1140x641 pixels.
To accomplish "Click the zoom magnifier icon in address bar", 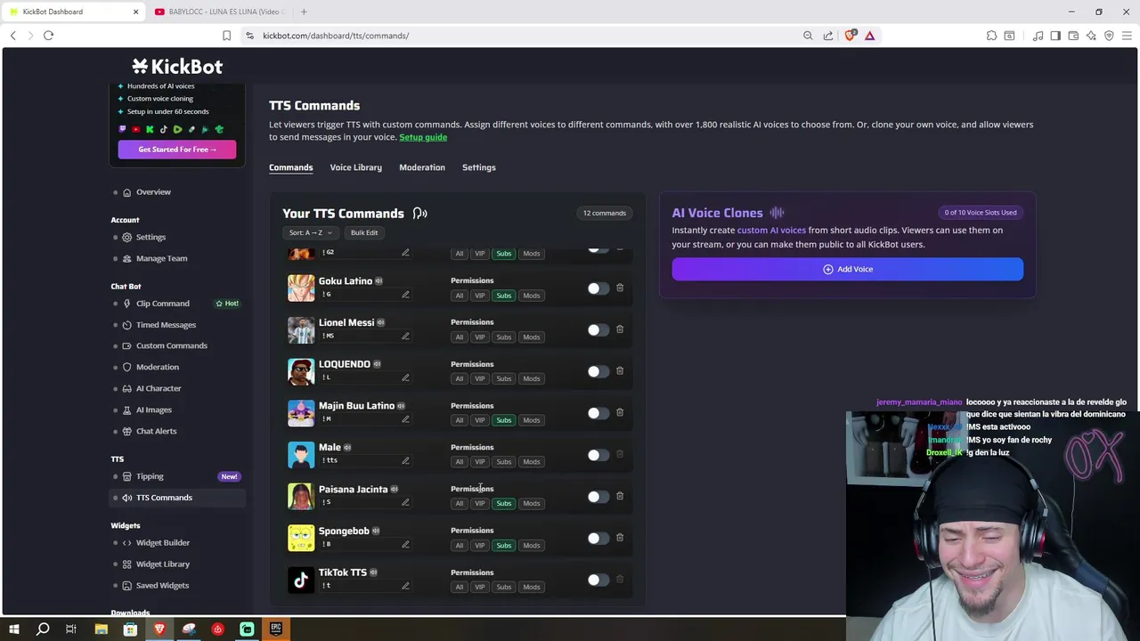I will [x=808, y=36].
